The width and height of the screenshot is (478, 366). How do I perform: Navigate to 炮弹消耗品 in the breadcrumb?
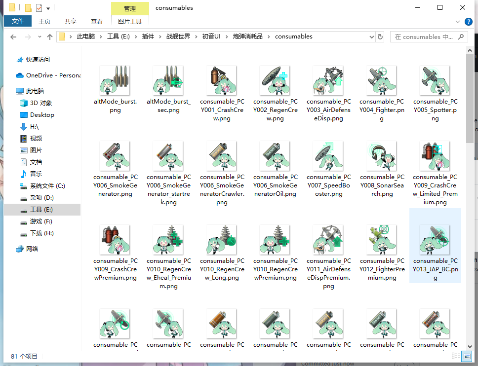[x=247, y=37]
